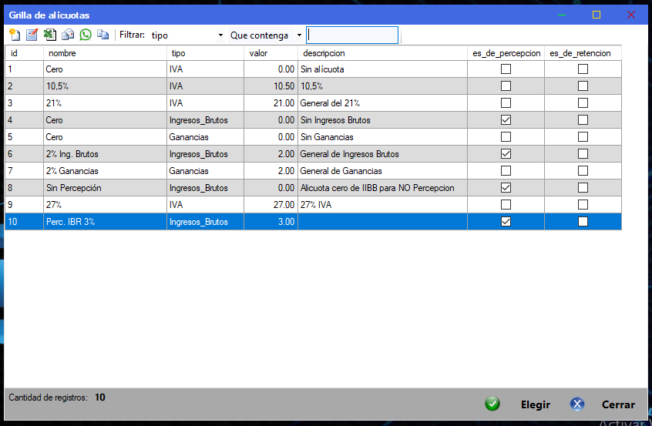Click the descripcion column header

pos(383,53)
